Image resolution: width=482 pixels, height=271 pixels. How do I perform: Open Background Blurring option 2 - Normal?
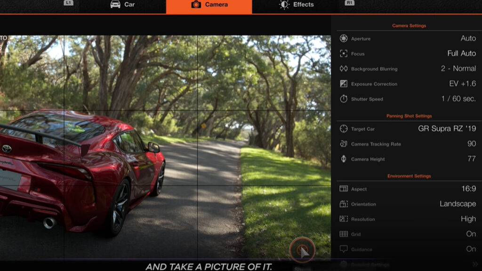point(458,69)
